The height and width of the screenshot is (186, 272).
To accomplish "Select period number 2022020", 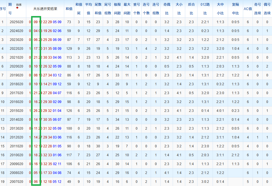I will pyautogui.click(x=17, y=49).
